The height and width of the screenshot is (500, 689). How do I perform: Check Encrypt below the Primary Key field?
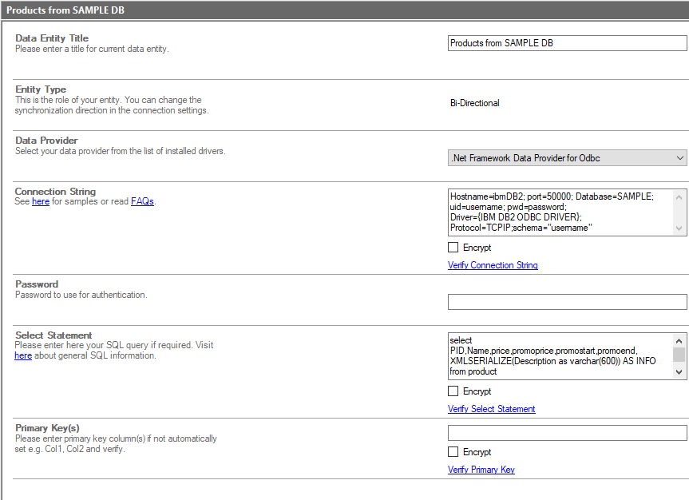click(453, 452)
